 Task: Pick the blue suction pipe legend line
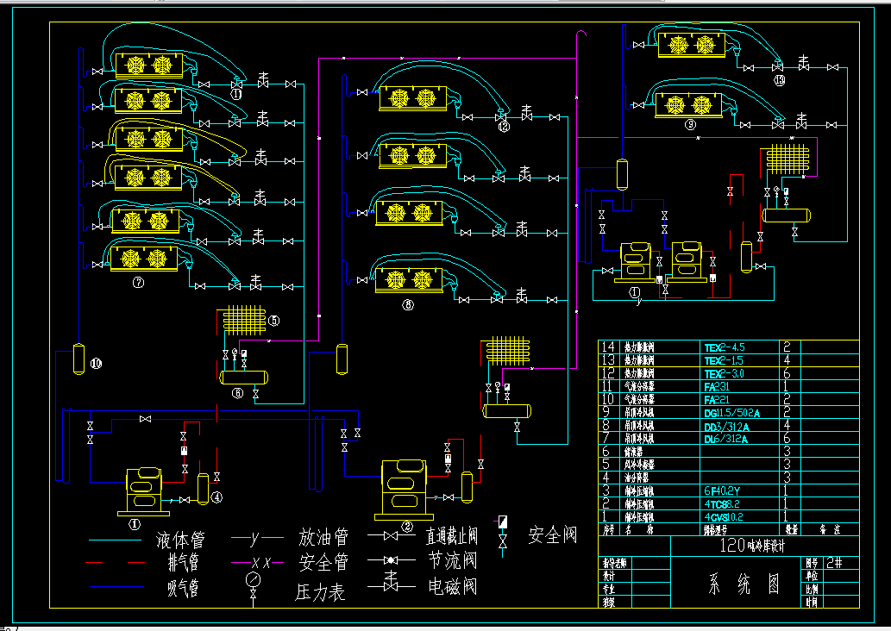tap(116, 587)
